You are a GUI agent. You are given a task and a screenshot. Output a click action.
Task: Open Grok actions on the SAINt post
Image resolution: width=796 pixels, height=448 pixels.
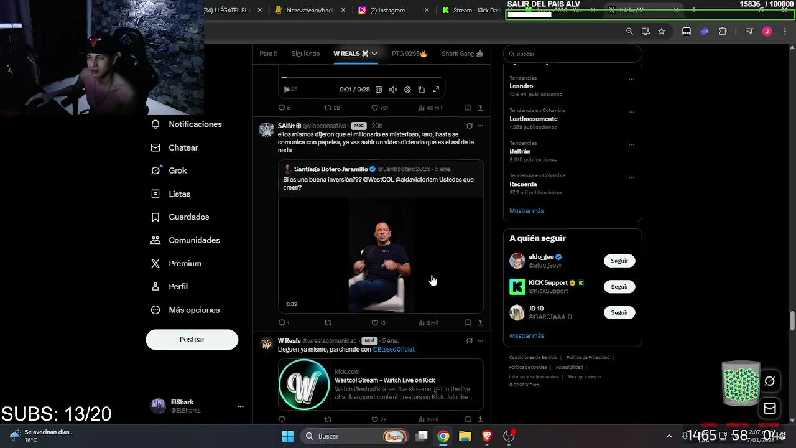pos(470,126)
